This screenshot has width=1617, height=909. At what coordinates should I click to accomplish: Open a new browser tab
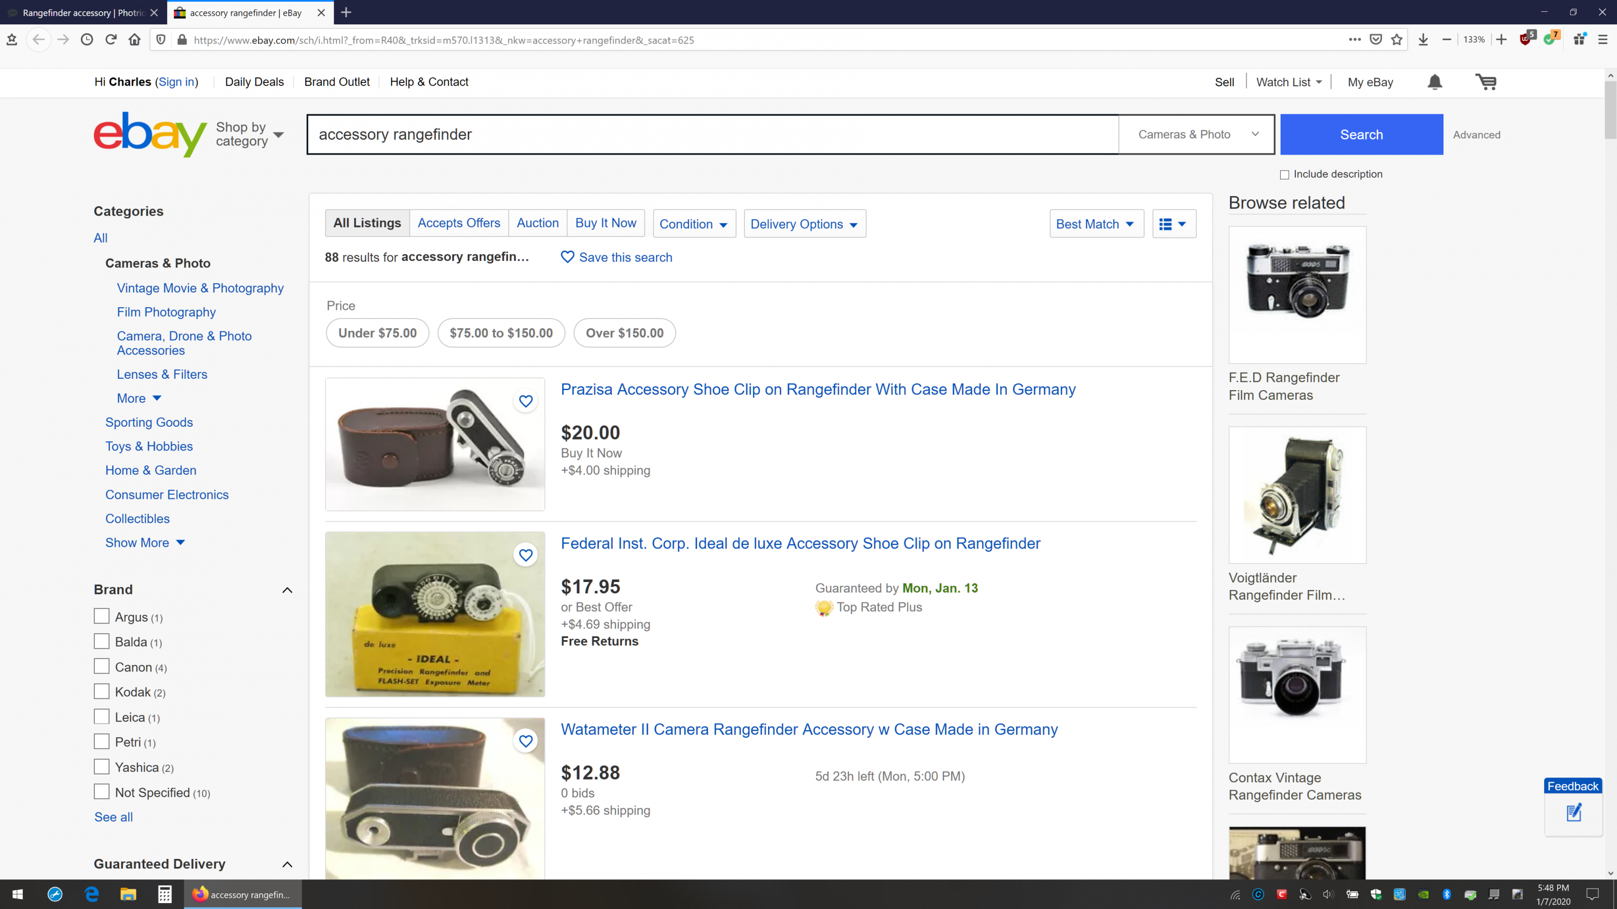[346, 12]
